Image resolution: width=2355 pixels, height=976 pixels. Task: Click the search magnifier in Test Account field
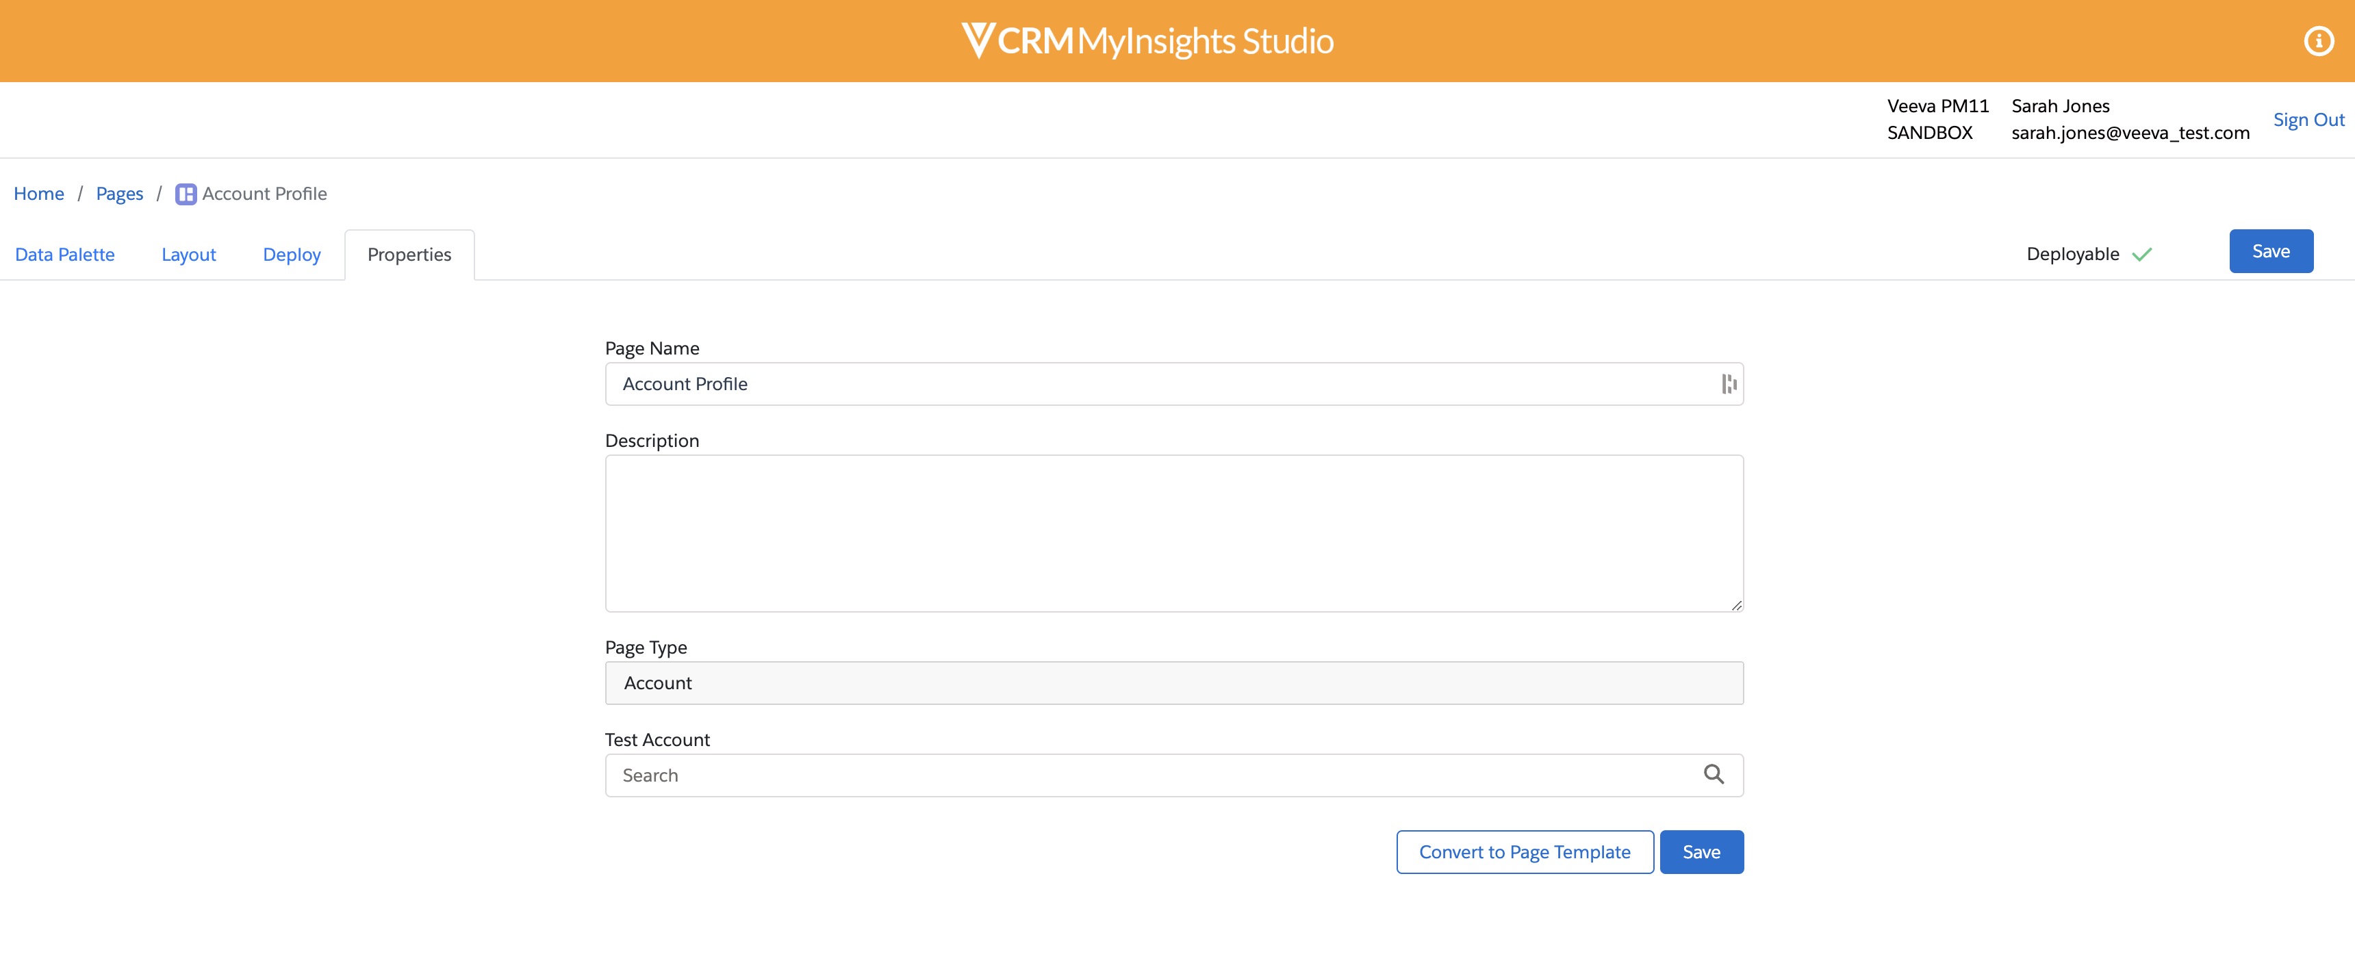pyautogui.click(x=1714, y=774)
